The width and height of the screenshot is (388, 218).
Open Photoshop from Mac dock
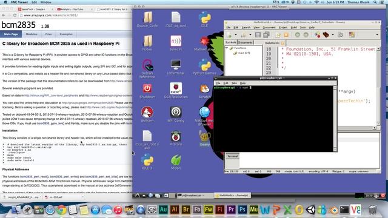pos(242,210)
